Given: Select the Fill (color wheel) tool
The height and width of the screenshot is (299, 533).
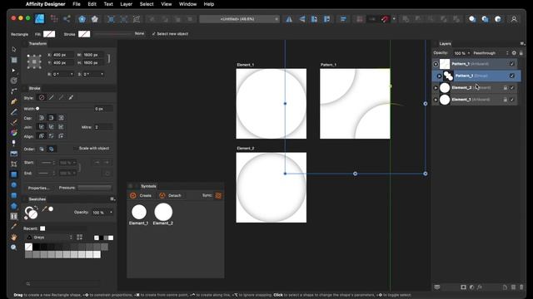Looking at the screenshot, I should click(14, 133).
